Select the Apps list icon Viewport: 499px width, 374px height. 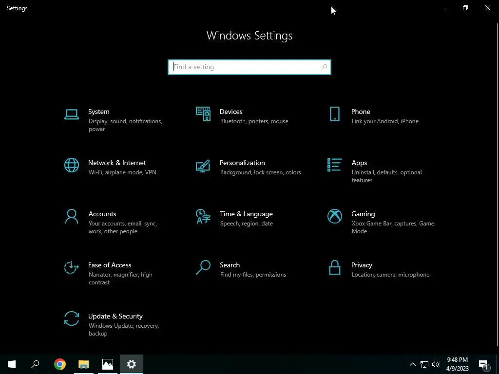(x=334, y=165)
